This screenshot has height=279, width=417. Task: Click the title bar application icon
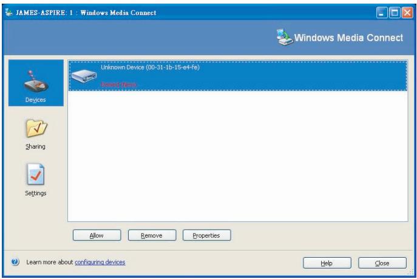coord(8,12)
